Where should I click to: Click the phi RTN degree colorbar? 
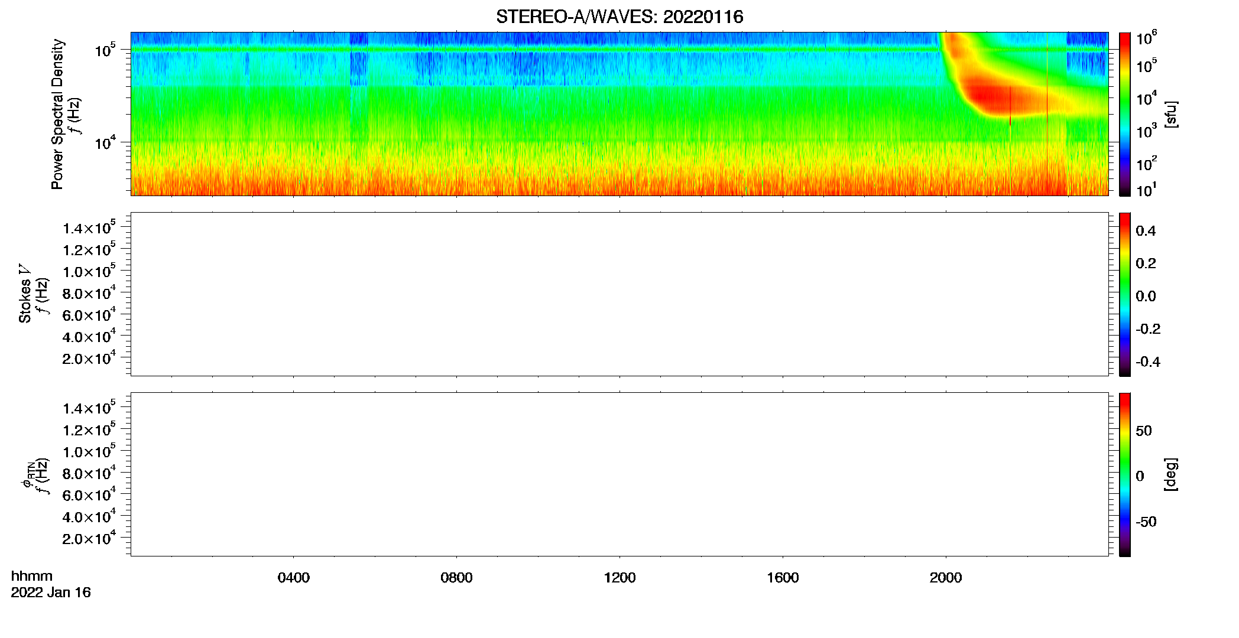(1125, 474)
